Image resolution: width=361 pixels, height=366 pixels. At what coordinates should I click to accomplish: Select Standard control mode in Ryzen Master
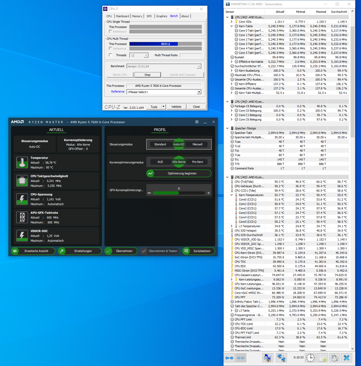click(x=160, y=144)
